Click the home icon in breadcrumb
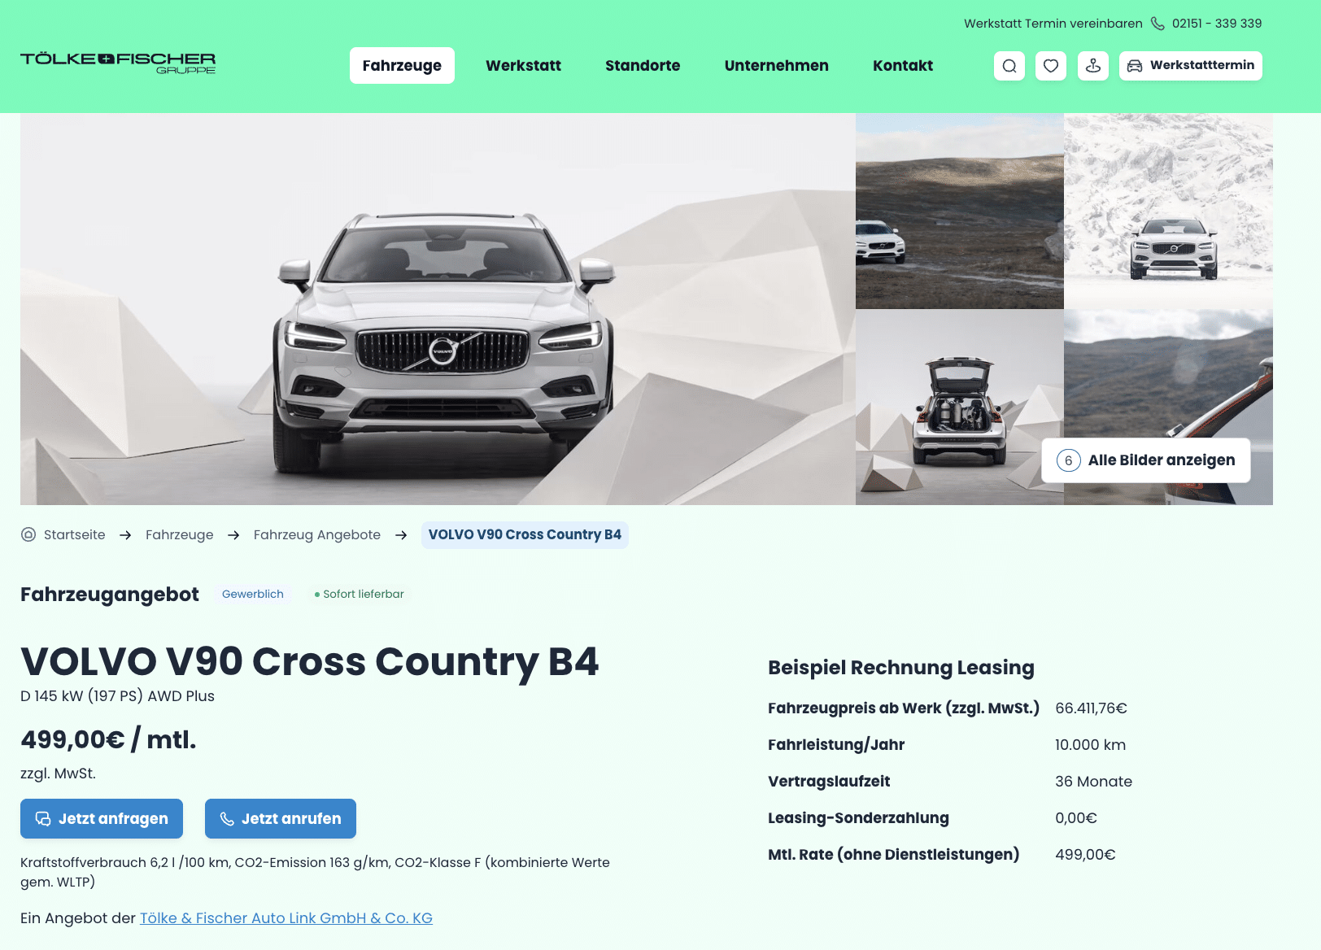The image size is (1321, 950). 28,534
